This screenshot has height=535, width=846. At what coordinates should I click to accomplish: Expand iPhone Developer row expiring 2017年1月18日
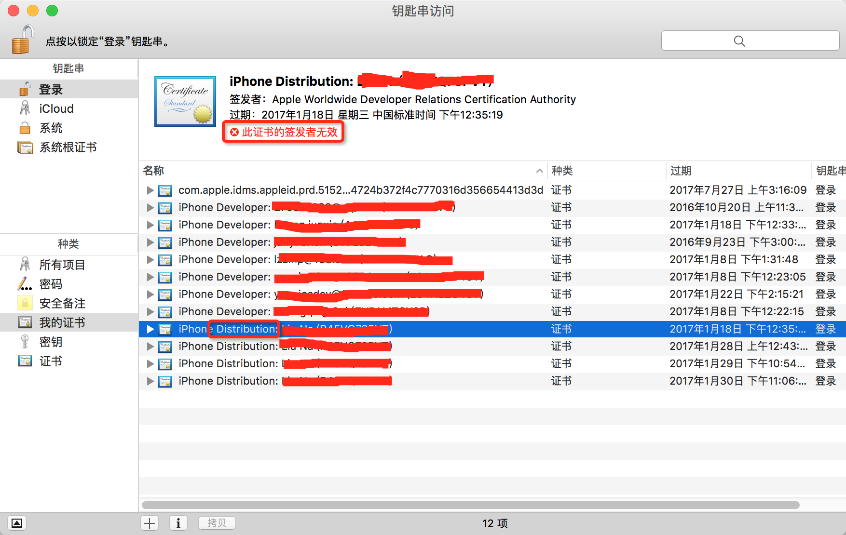click(x=150, y=225)
